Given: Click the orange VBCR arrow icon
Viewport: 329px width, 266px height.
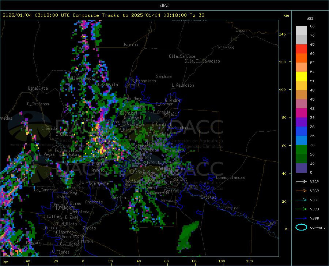Looking at the screenshot, I should click(x=301, y=191).
